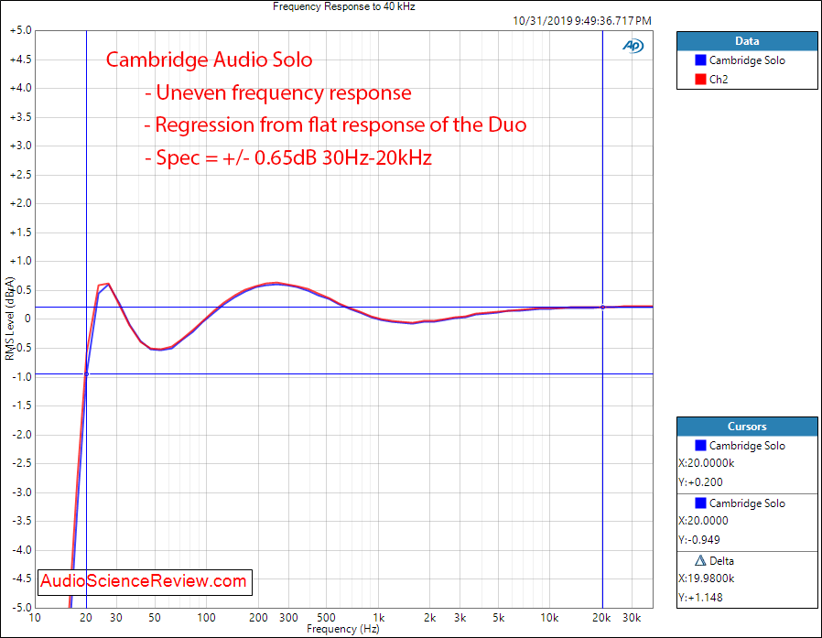Select the Ch2 trace label in the legend
Image resolution: width=822 pixels, height=638 pixels.
(719, 80)
